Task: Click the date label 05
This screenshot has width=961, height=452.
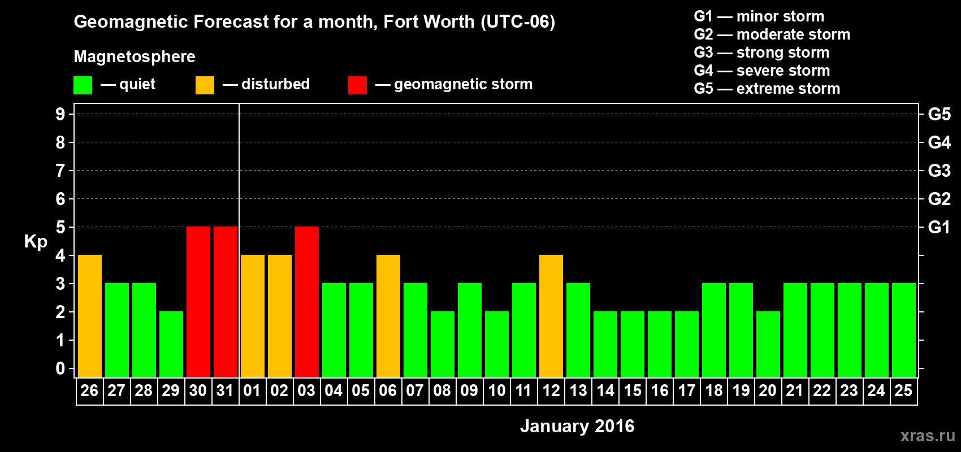Action: (361, 391)
